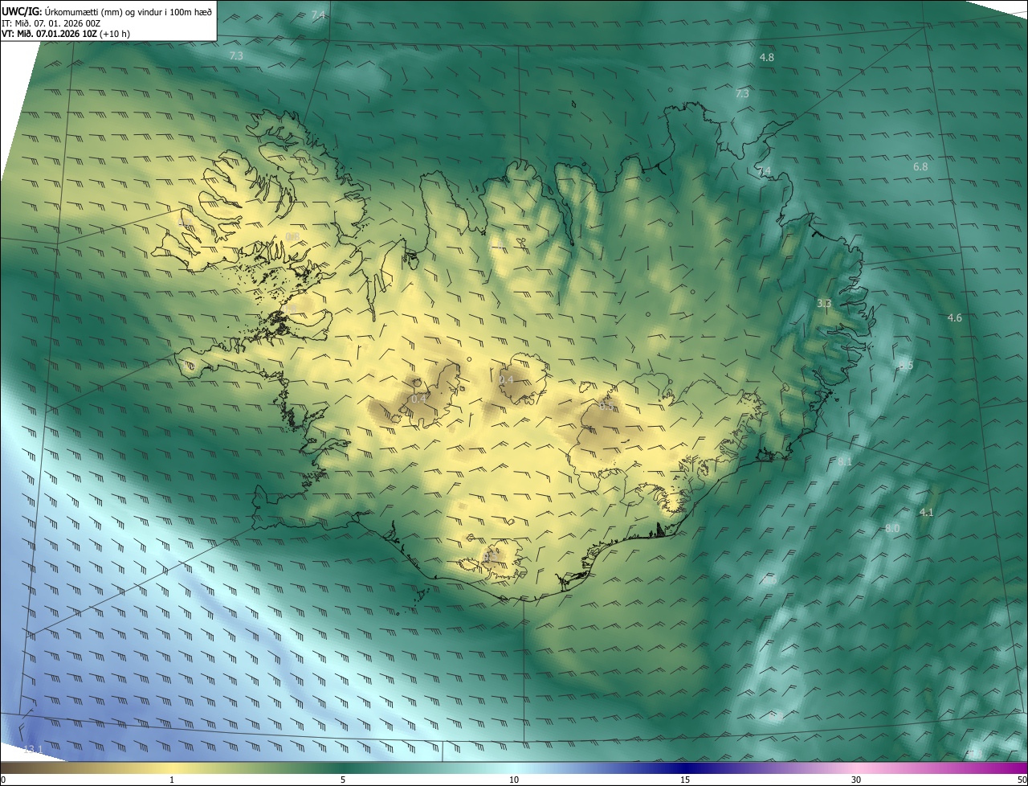Click the 5 tick on color scale

(343, 780)
